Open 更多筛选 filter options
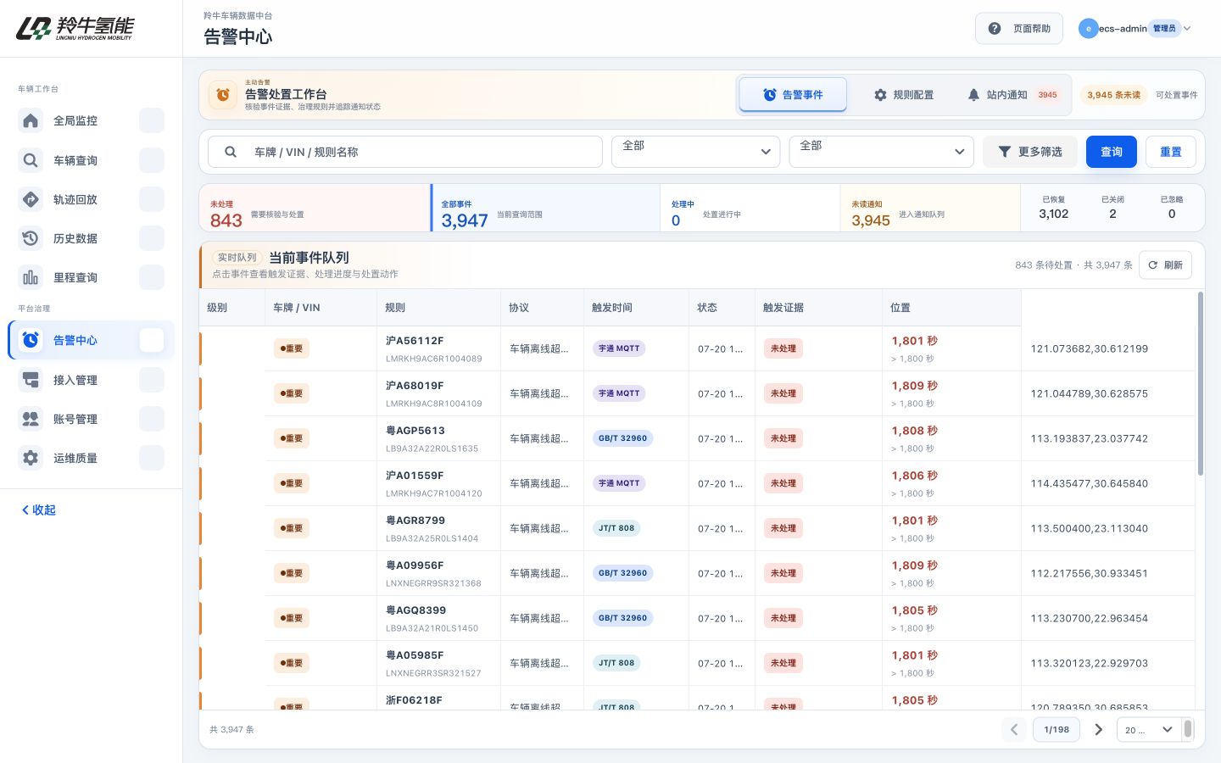The width and height of the screenshot is (1221, 763). tap(1030, 152)
